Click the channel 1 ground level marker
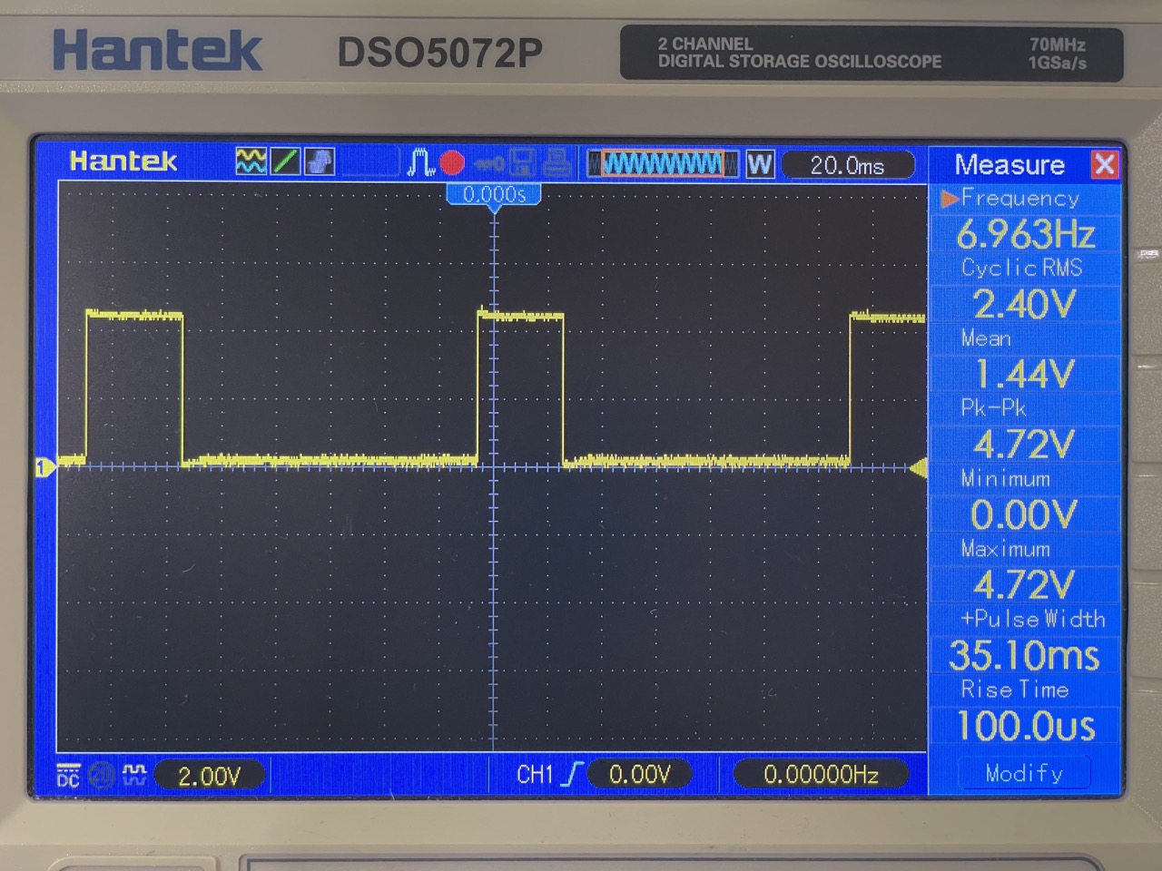 pyautogui.click(x=43, y=467)
